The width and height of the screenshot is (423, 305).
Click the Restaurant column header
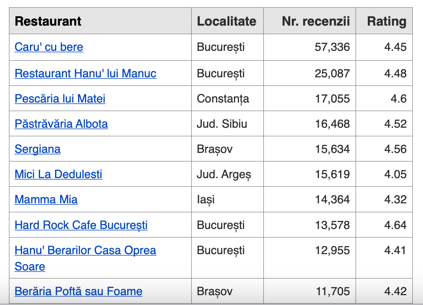[x=48, y=21]
